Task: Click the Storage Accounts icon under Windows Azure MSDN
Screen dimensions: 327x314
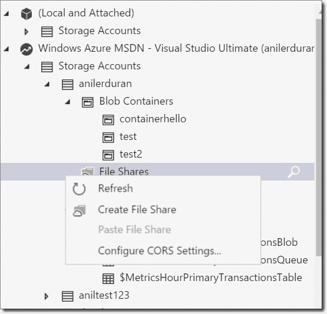Action: [47, 67]
